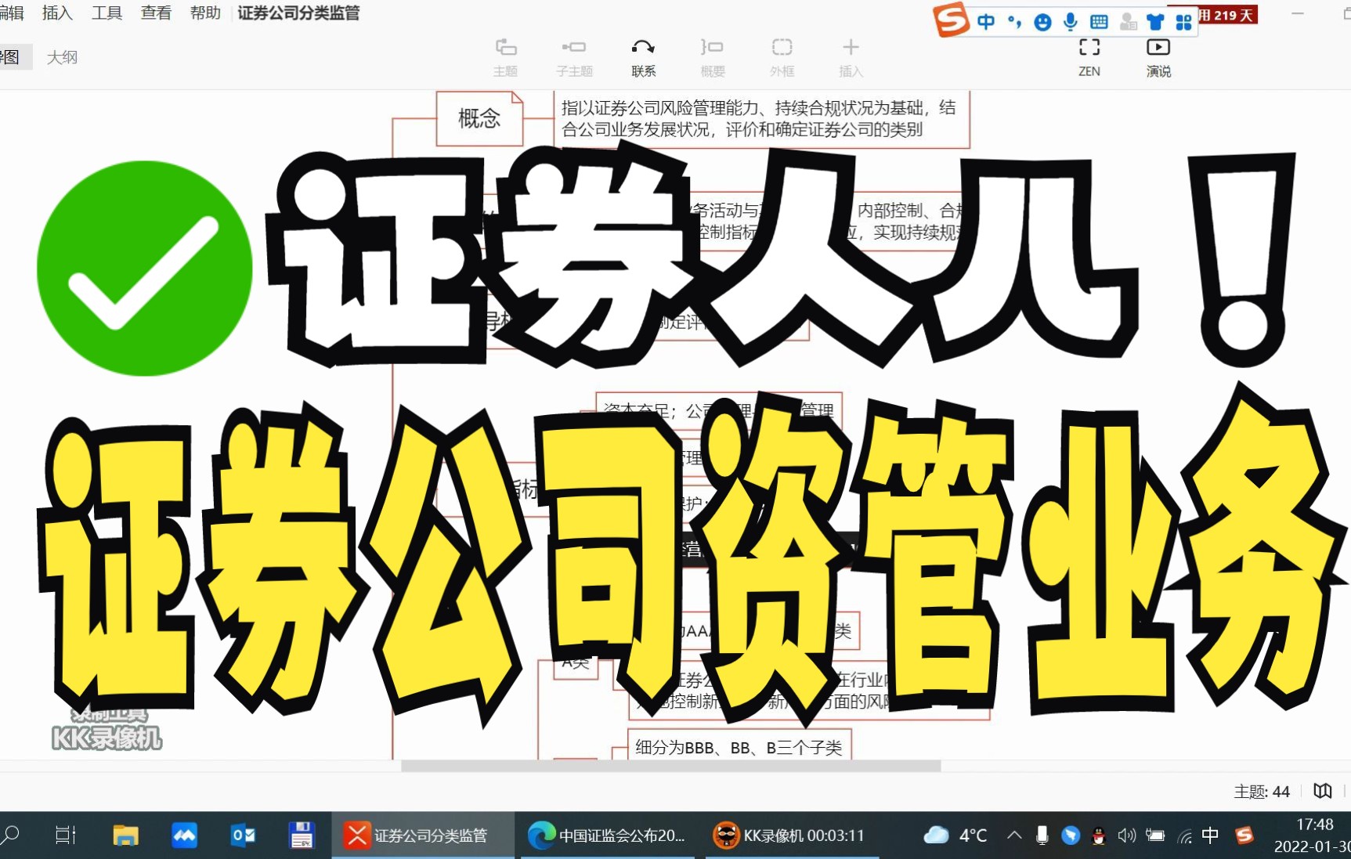The image size is (1351, 859).
Task: Open the floppy disk app in taskbar
Action: pos(302,836)
